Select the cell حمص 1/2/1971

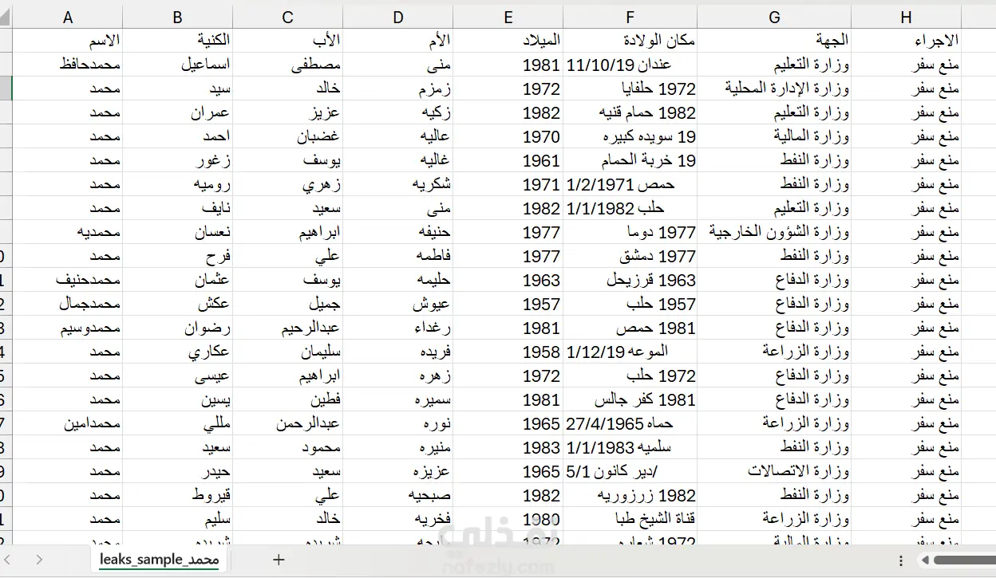630,184
